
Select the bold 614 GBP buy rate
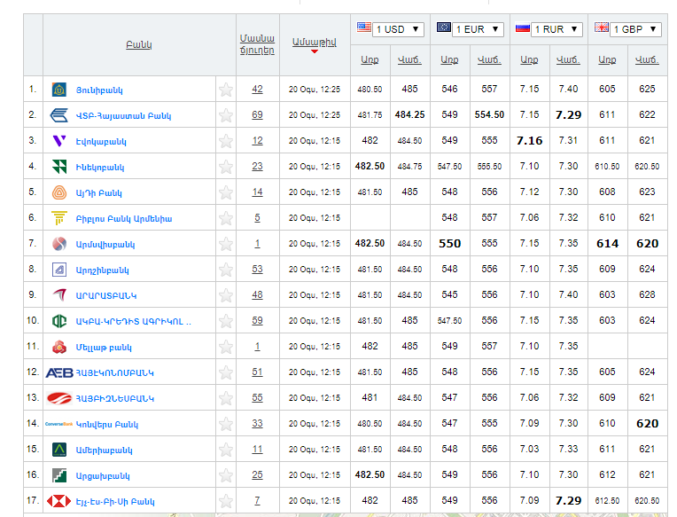click(x=608, y=244)
